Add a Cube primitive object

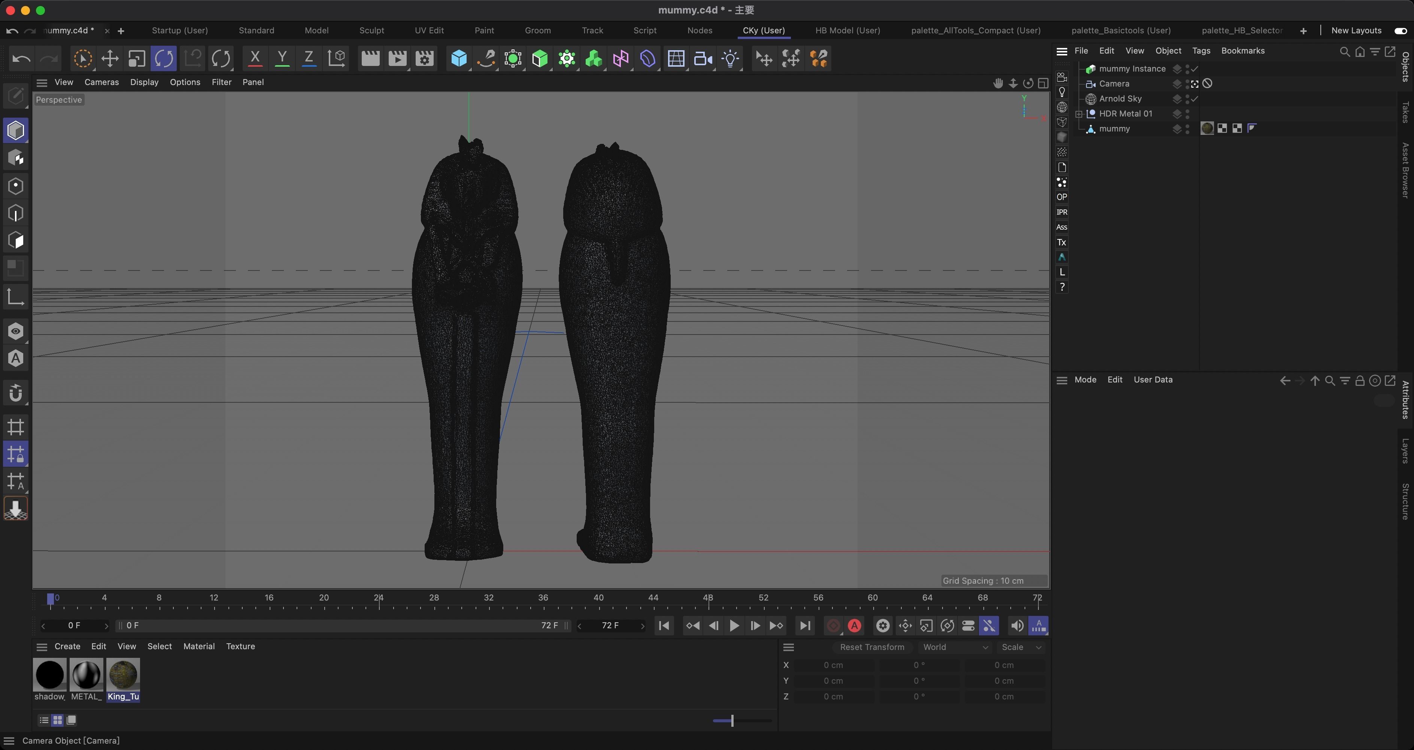coord(459,58)
